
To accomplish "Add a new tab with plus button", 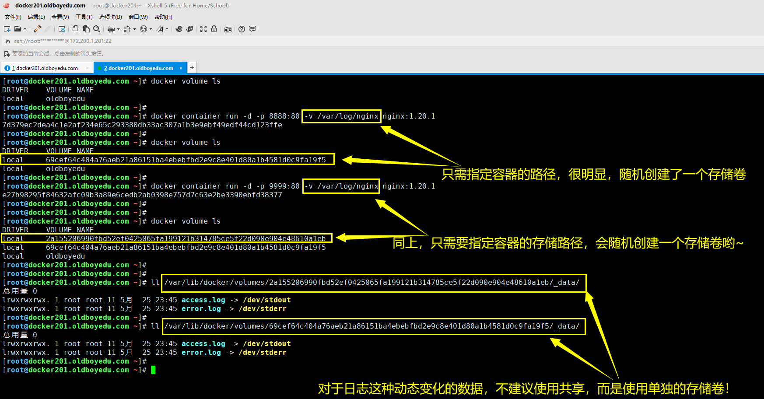I will pyautogui.click(x=192, y=67).
